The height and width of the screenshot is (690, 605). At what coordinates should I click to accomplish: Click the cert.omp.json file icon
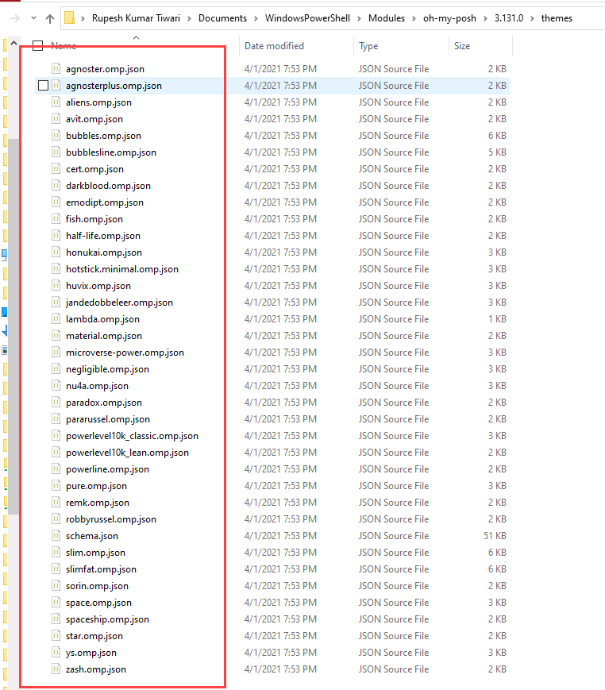[x=56, y=169]
